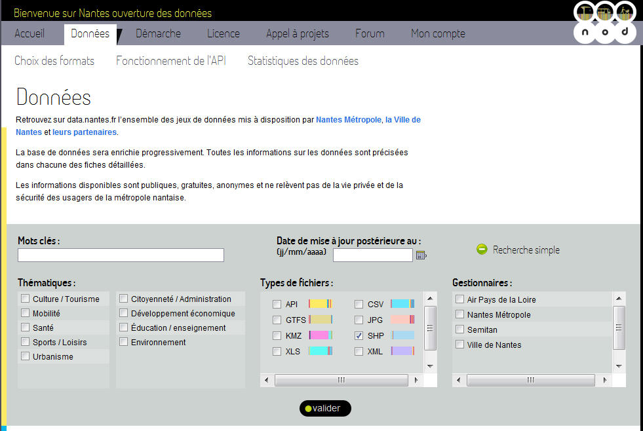The height and width of the screenshot is (431, 643).
Task: Check Citoyenneté / Administration checkbox
Action: pyautogui.click(x=123, y=299)
